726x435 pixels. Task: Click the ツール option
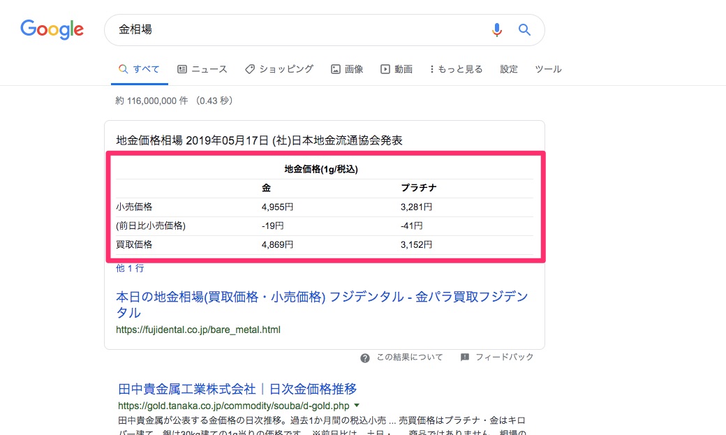(x=548, y=68)
